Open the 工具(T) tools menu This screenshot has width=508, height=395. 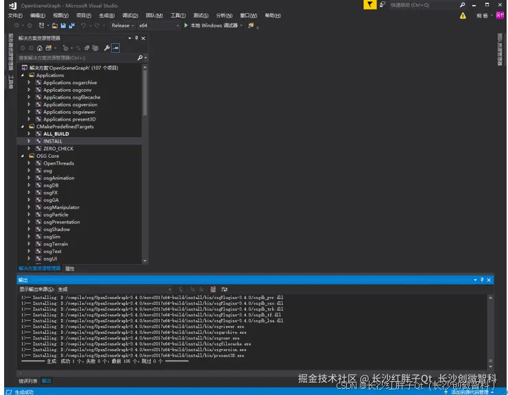coord(178,16)
